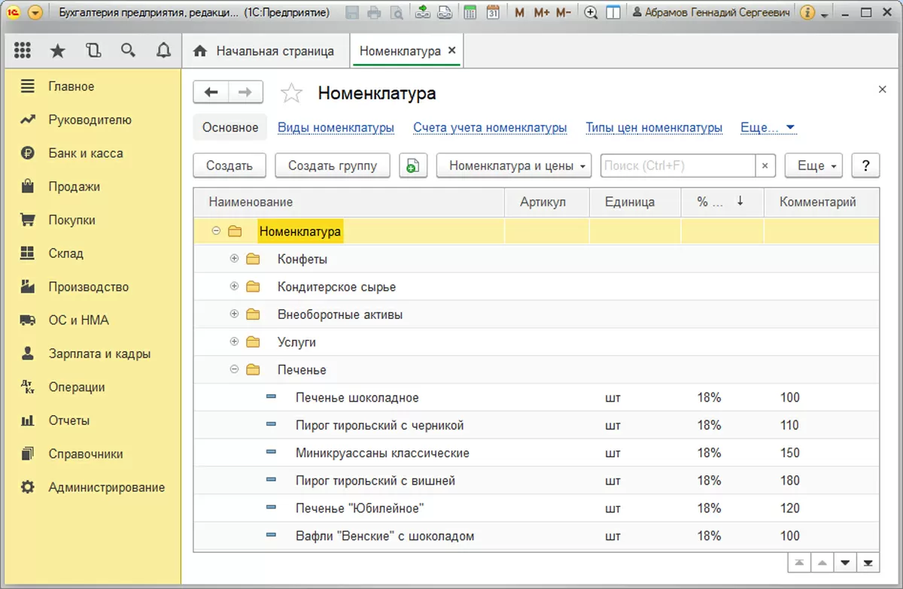This screenshot has height=589, width=903.
Task: Expand the Конфеты folder
Action: click(234, 259)
